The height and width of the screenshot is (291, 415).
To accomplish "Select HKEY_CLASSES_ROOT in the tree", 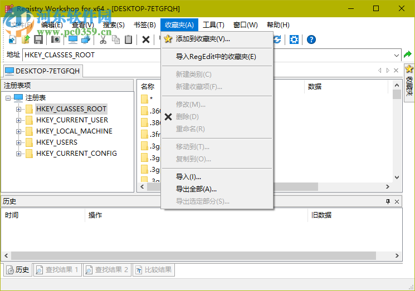I will tap(71, 109).
